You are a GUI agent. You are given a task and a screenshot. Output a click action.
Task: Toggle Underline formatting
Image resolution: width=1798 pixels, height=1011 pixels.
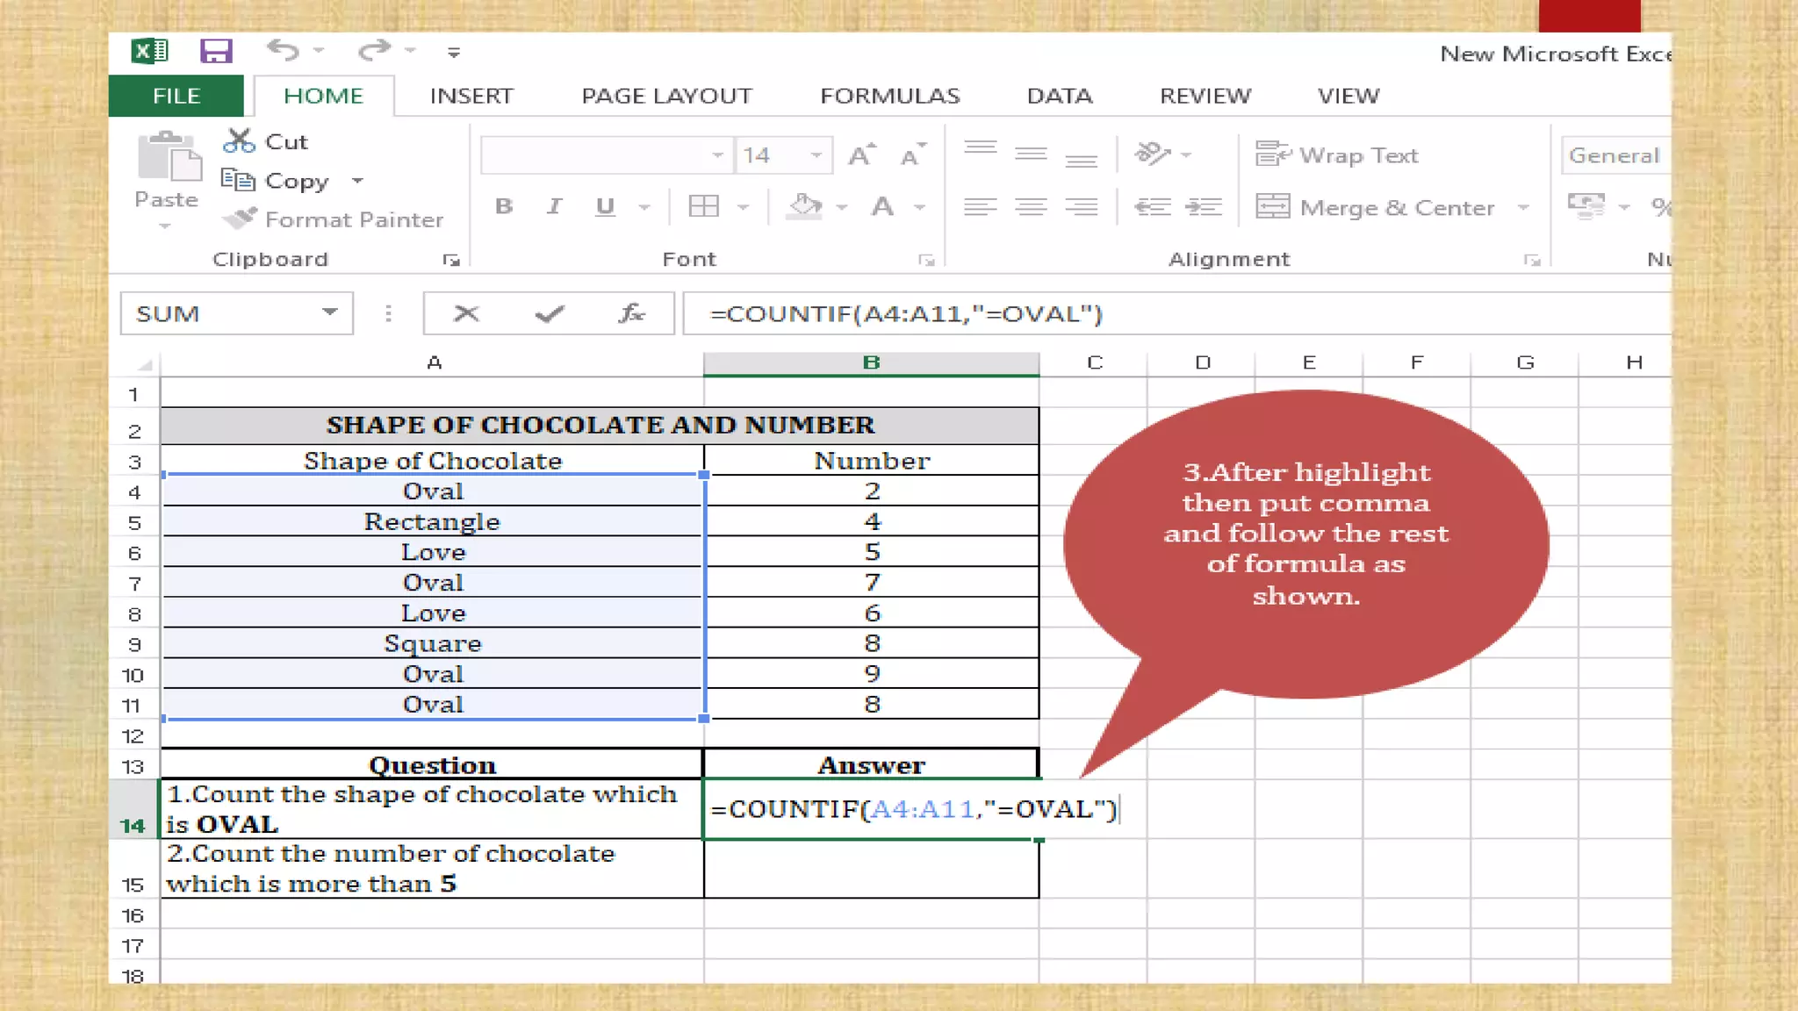tap(605, 207)
